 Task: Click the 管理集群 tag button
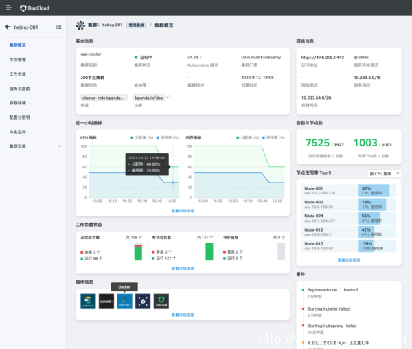tap(136, 24)
